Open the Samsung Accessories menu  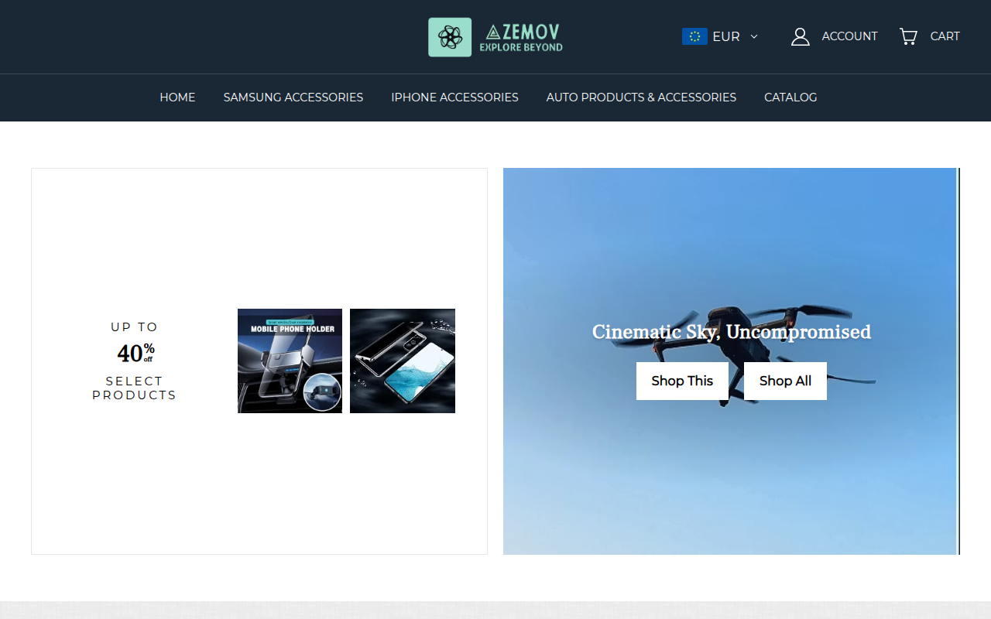tap(293, 97)
